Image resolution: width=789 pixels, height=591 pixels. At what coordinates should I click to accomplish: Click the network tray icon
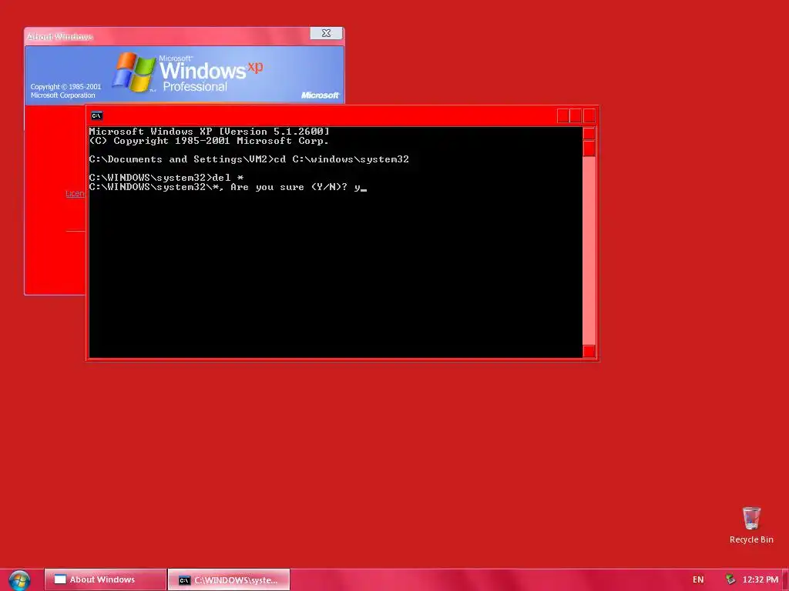pyautogui.click(x=730, y=579)
